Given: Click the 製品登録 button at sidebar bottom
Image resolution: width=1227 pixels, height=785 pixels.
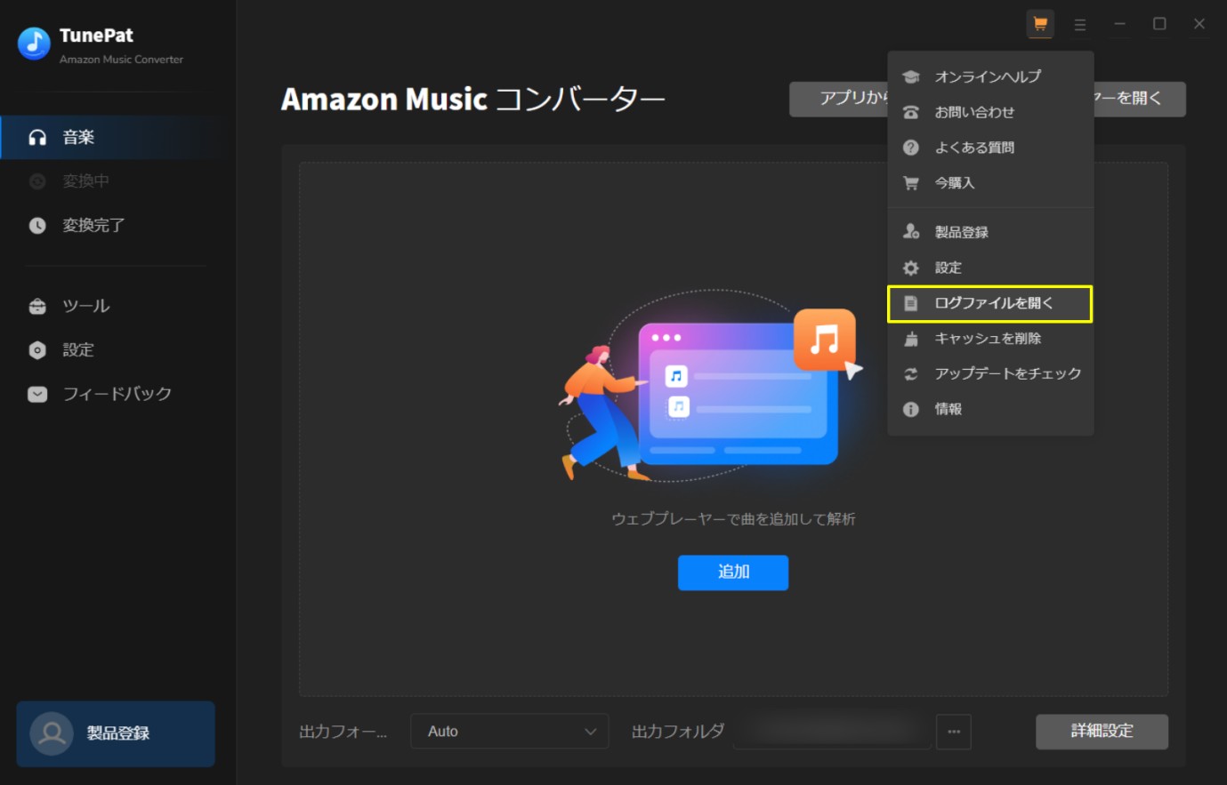Looking at the screenshot, I should click(x=116, y=733).
